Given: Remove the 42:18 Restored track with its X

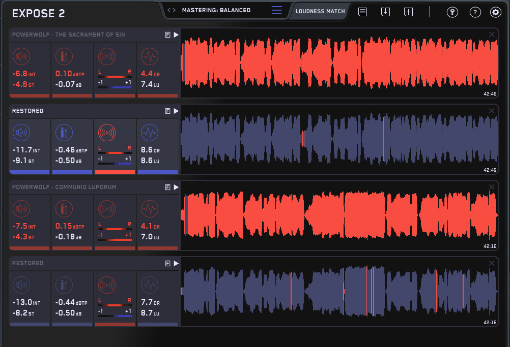Looking at the screenshot, I should pos(492,263).
